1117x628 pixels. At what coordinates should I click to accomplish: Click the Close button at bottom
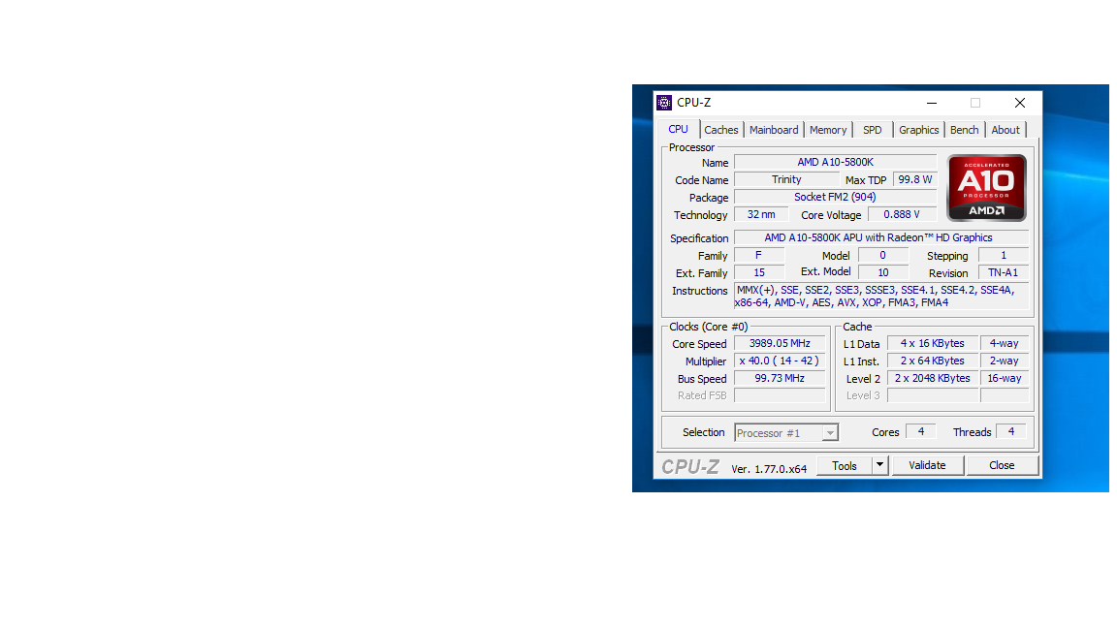click(1002, 465)
